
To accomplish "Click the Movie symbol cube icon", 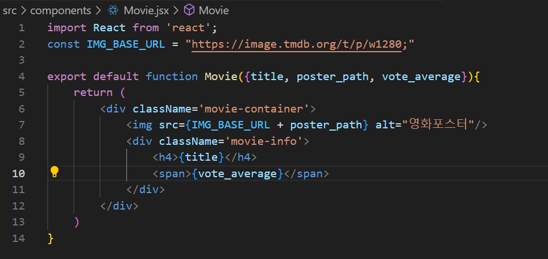I will pos(189,10).
